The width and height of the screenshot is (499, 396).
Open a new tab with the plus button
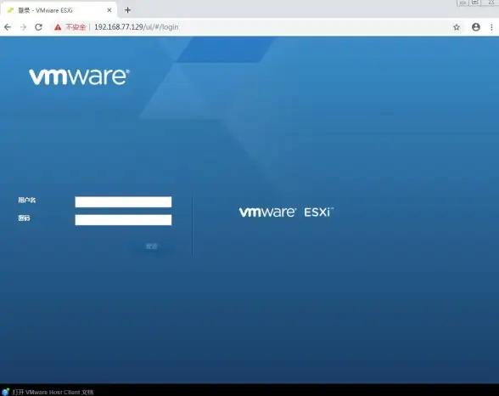click(x=127, y=10)
